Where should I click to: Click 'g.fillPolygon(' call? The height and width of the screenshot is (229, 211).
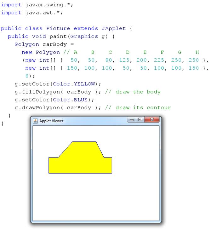pyautogui.click(x=39, y=92)
